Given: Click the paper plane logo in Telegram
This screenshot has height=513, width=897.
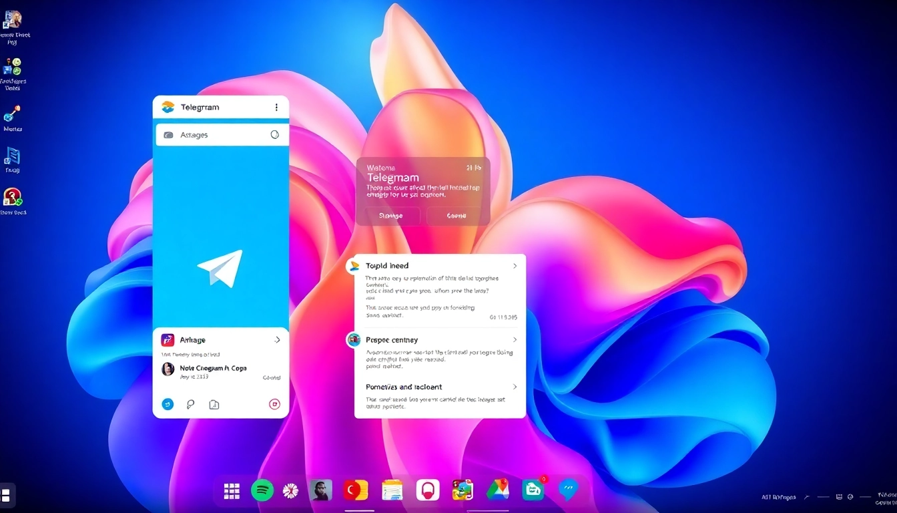Looking at the screenshot, I should click(x=220, y=268).
